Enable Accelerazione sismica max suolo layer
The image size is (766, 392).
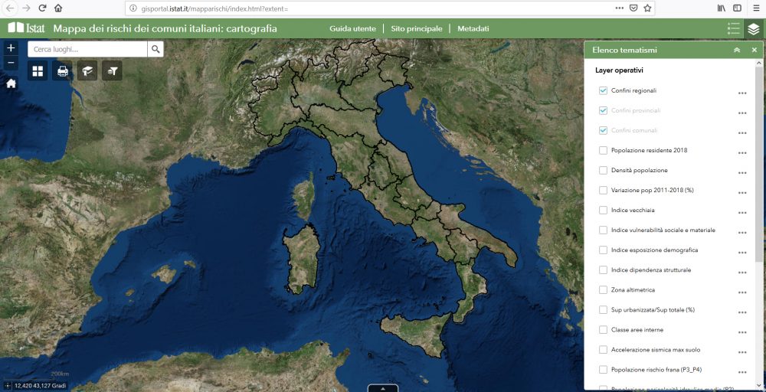(x=603, y=350)
